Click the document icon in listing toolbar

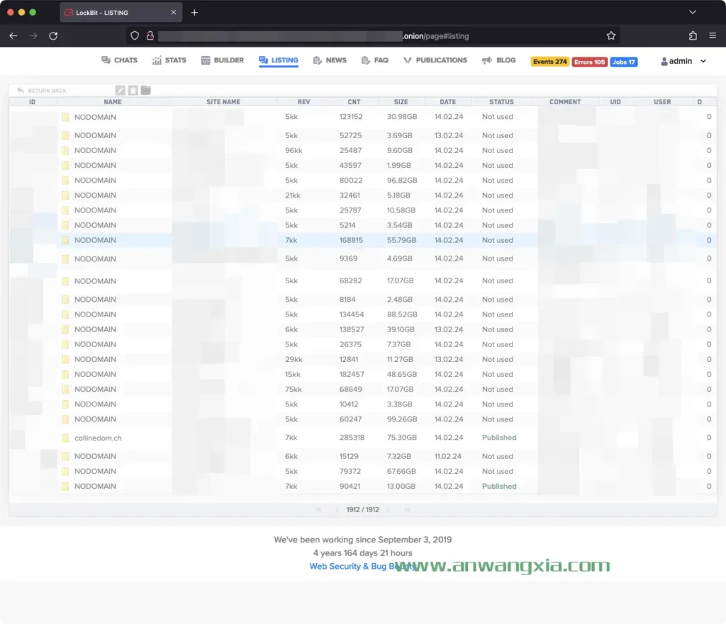coord(133,90)
